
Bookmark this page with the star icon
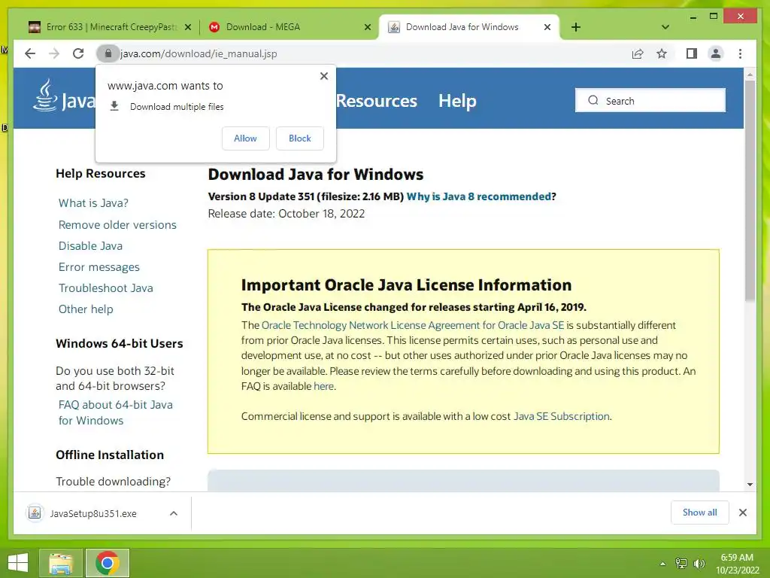pyautogui.click(x=662, y=53)
